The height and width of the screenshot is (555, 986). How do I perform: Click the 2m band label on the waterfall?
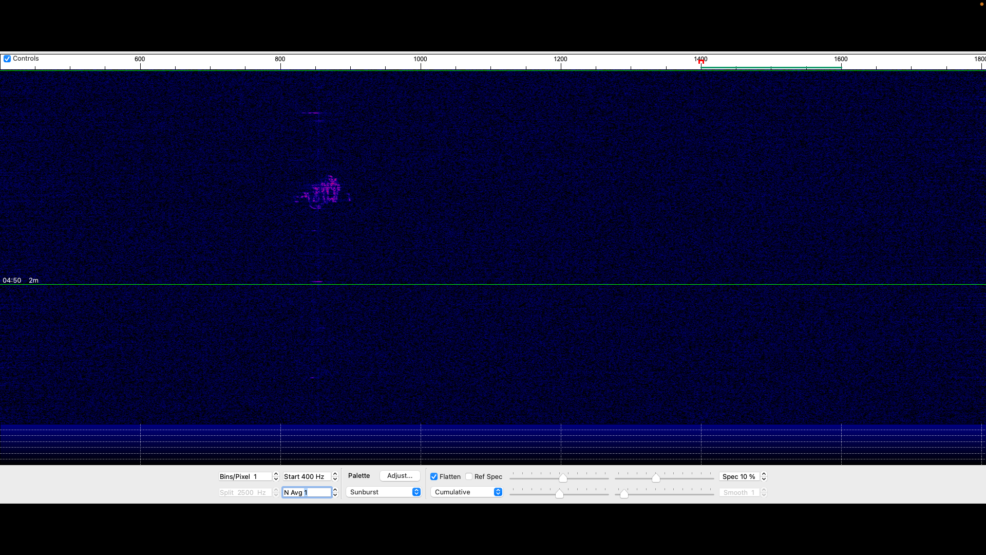click(x=33, y=280)
